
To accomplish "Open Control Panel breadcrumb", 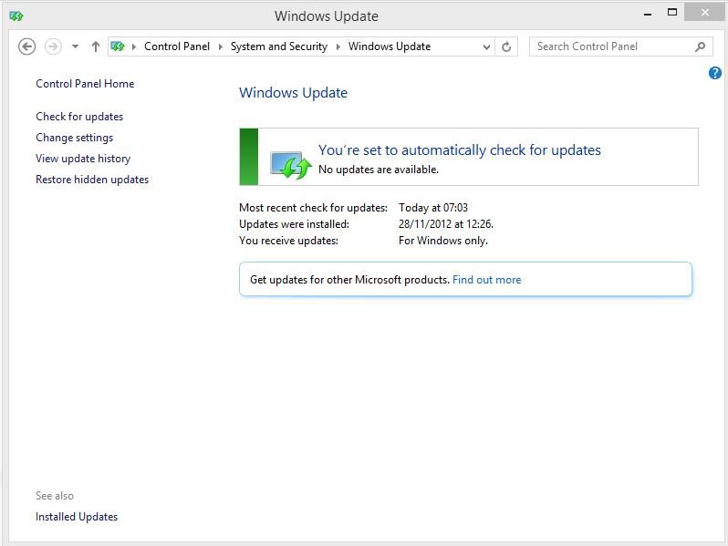I will pos(177,46).
